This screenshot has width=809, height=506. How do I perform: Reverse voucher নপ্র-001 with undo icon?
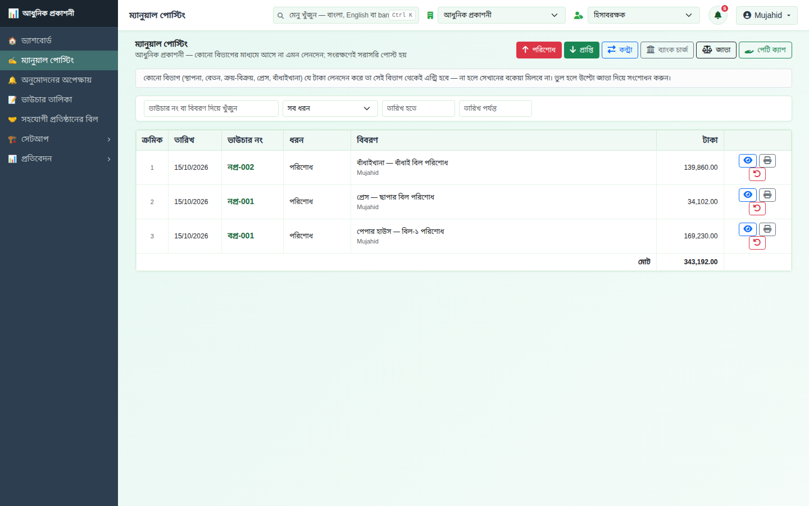click(x=757, y=209)
